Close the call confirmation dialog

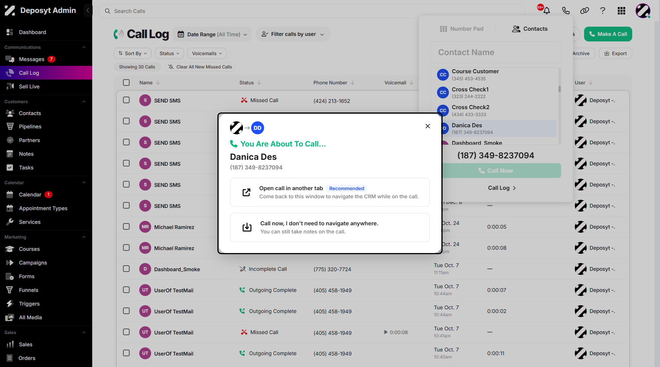pyautogui.click(x=428, y=126)
